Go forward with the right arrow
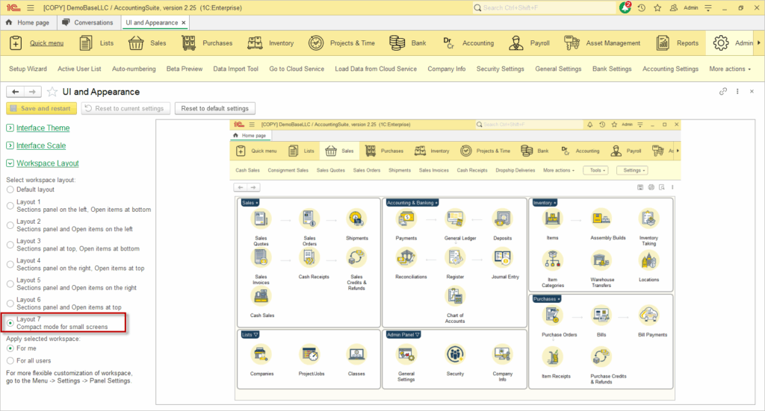Viewport: 765px width, 411px height. [x=32, y=92]
